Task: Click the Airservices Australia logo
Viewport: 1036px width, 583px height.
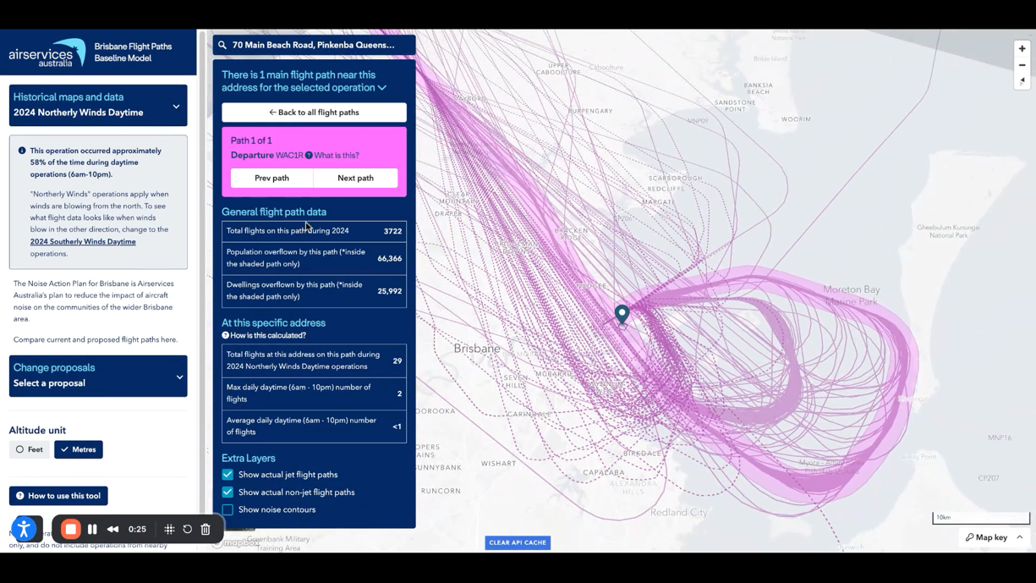Action: (47, 52)
